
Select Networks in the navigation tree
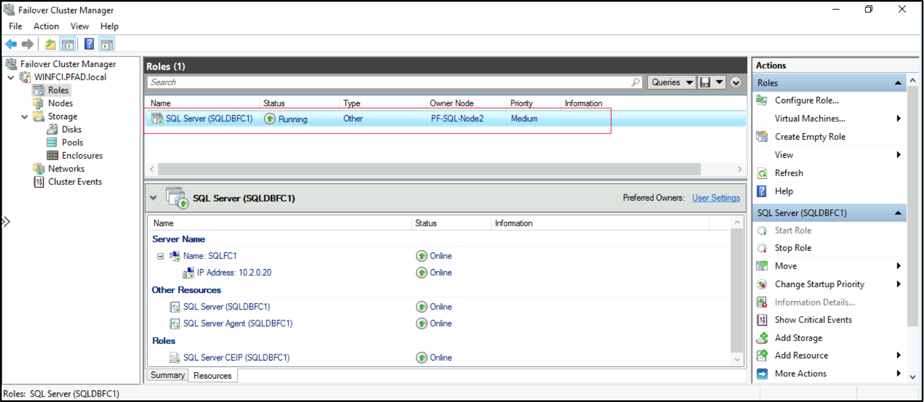[x=66, y=169]
